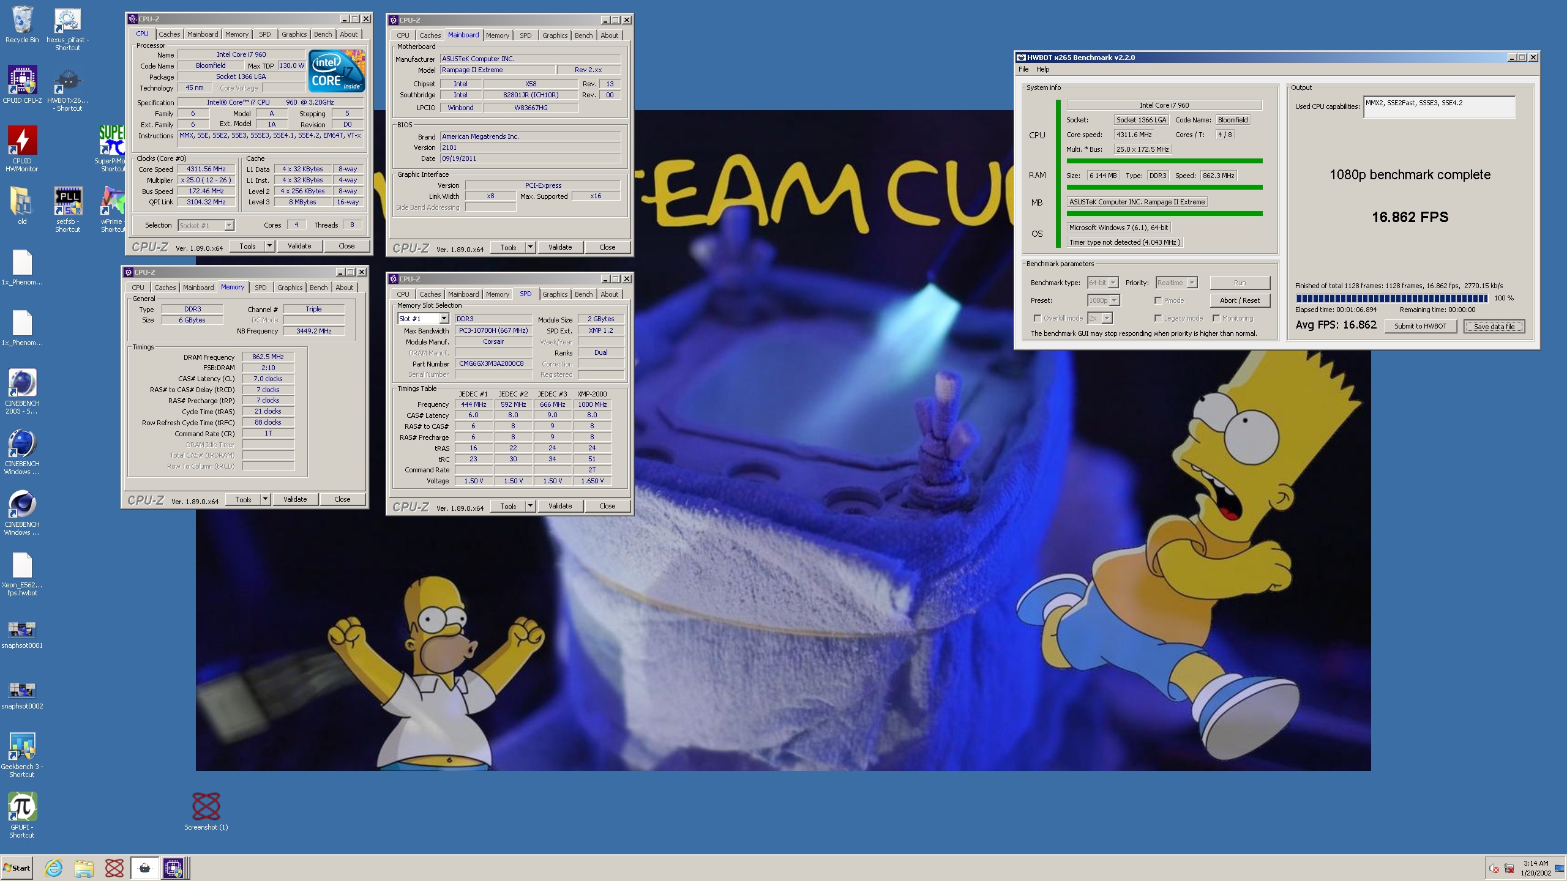This screenshot has height=881, width=1567.
Task: Toggle the Overkill mode checkbox
Action: click(1038, 318)
